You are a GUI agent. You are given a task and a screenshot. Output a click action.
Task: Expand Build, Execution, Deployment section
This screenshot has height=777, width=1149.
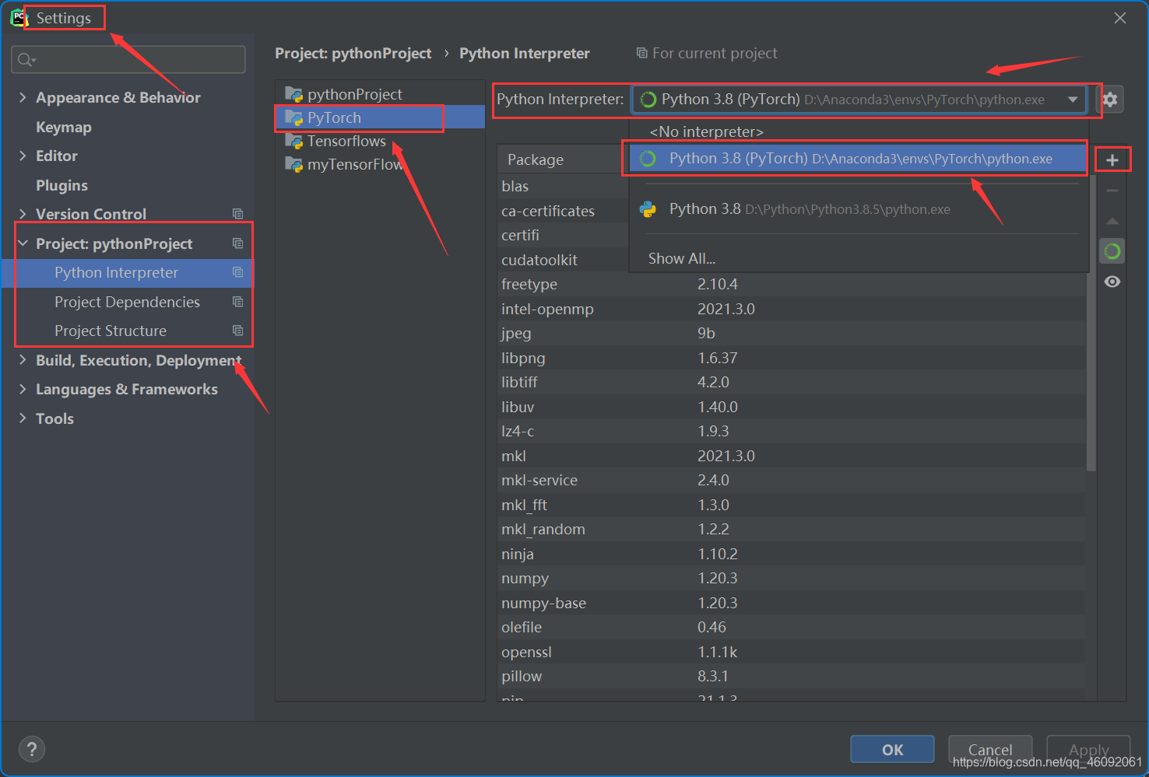[23, 360]
